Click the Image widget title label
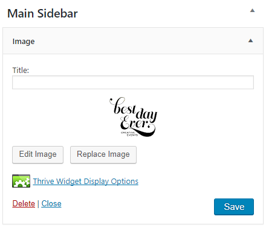Screen dimensions: 266x228 [x=24, y=42]
